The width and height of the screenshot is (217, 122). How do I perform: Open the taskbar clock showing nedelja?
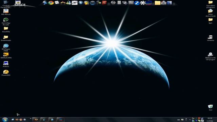[x=210, y=120]
